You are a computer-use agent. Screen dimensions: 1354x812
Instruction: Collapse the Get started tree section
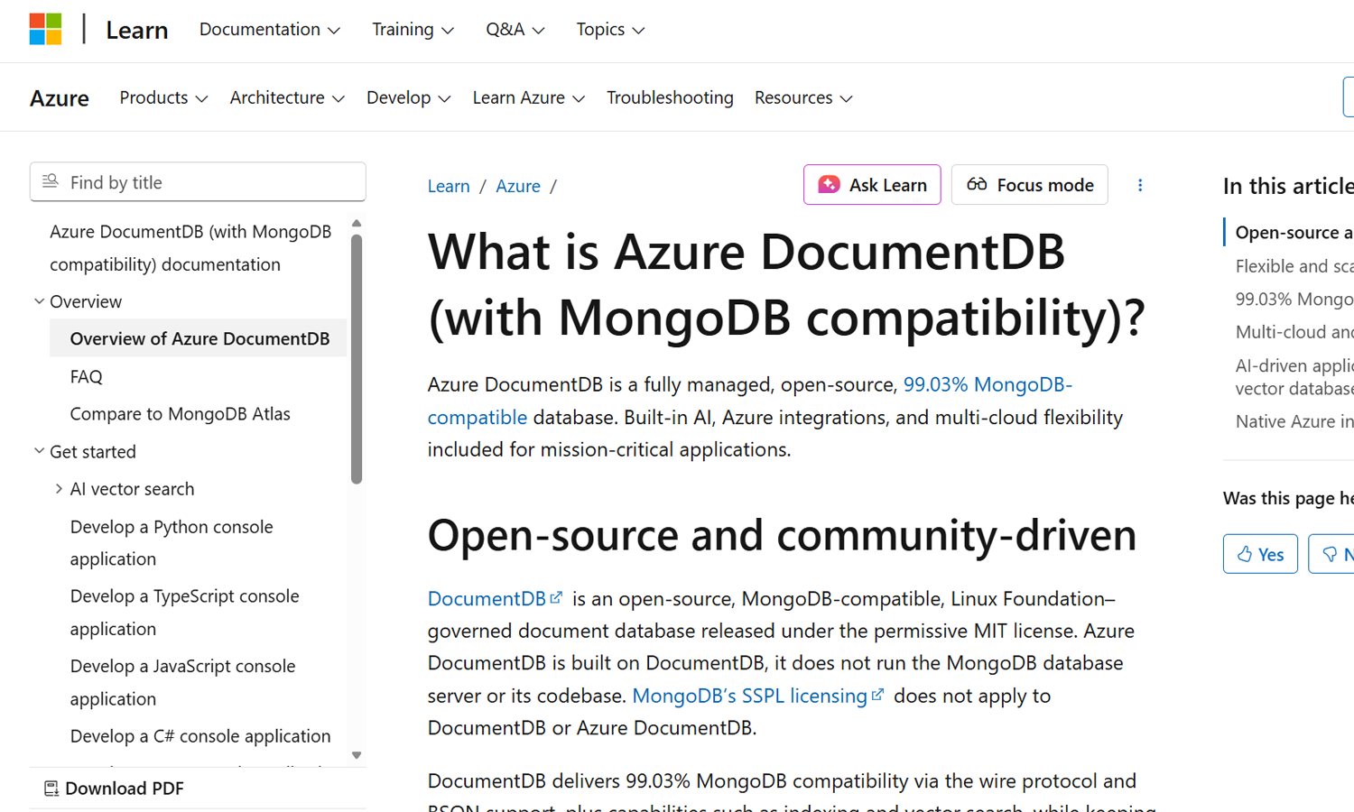click(x=39, y=451)
